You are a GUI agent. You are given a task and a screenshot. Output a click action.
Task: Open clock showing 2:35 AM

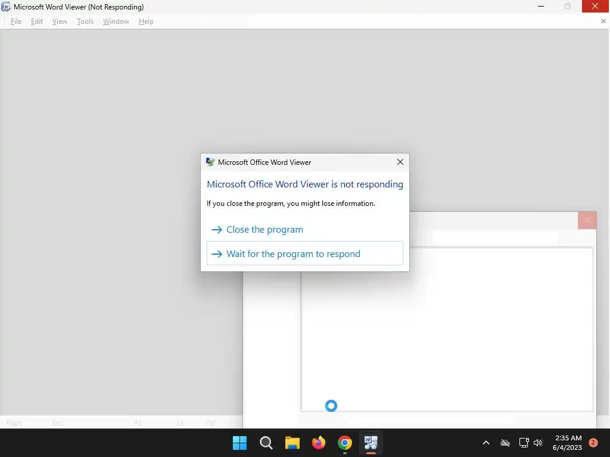[568, 443]
